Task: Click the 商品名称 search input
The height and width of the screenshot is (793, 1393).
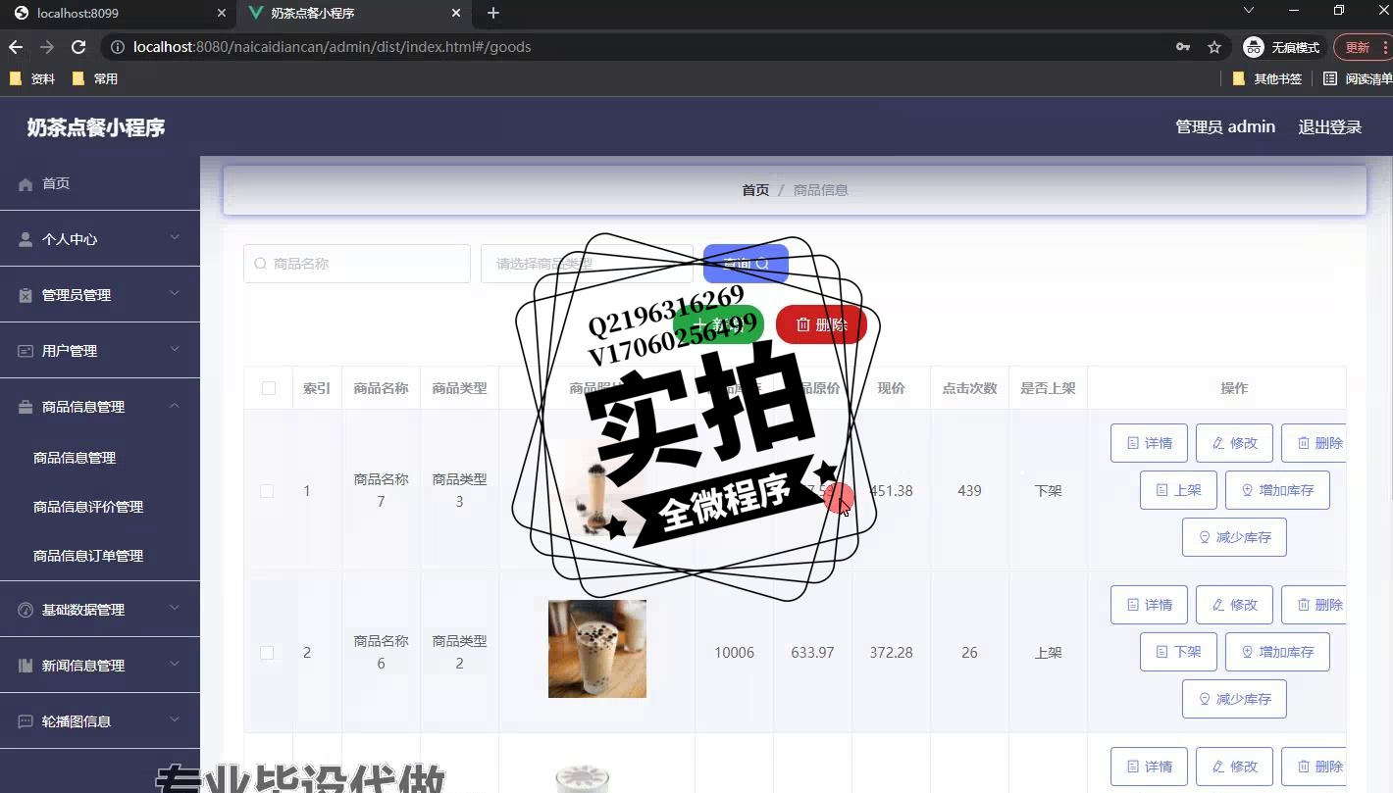Action: [357, 264]
